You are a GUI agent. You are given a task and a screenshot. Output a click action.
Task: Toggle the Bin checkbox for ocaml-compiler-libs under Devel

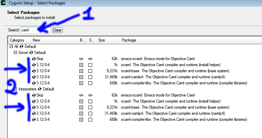coord(81,83)
